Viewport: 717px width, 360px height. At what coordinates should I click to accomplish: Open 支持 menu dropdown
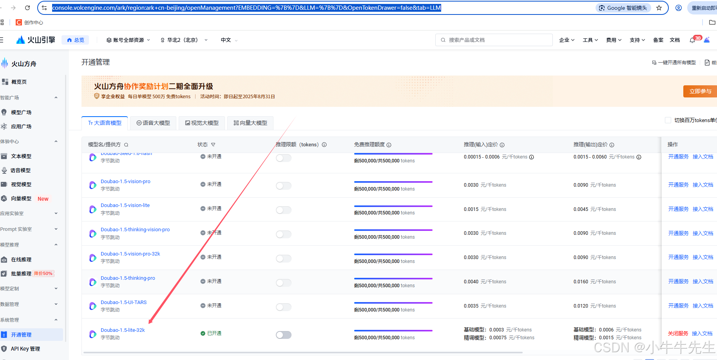637,40
